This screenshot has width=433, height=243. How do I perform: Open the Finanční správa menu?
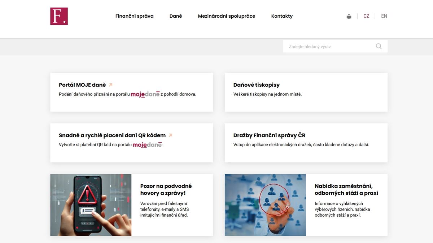click(135, 16)
